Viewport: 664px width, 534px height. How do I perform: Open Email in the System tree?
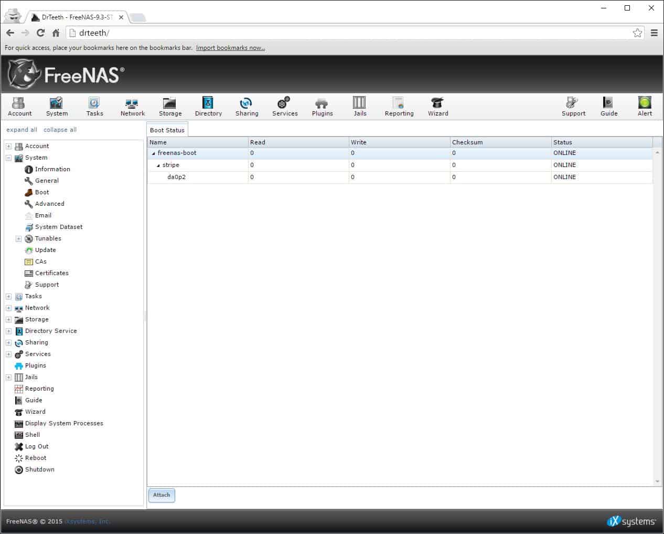pyautogui.click(x=38, y=215)
